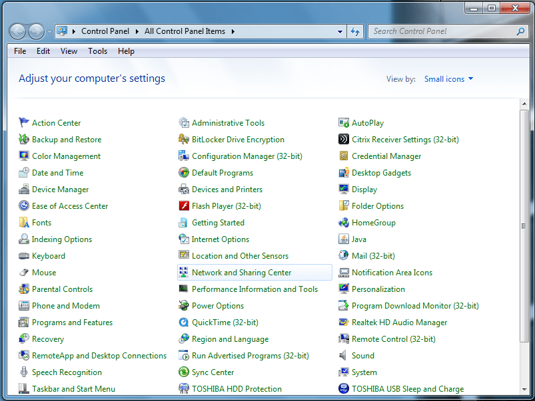The image size is (535, 401).
Task: Open Realtek HD Audio Manager link
Action: pyautogui.click(x=400, y=323)
